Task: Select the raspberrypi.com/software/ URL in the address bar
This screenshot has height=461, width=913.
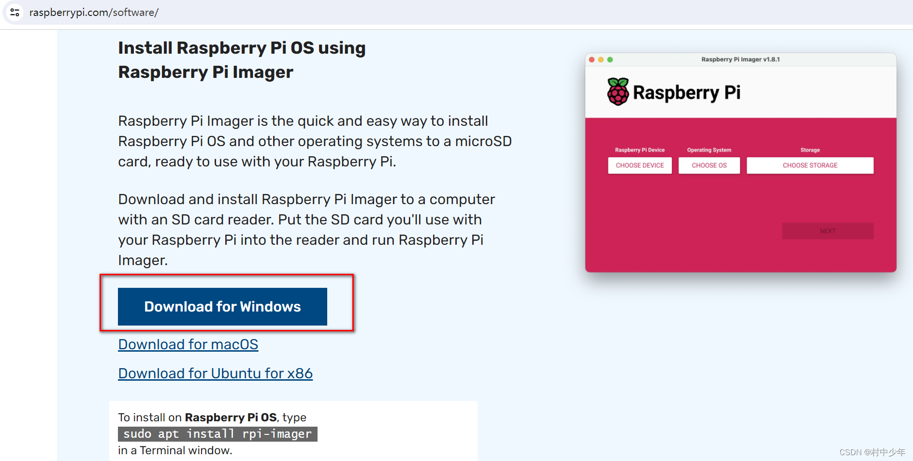Action: coord(94,13)
